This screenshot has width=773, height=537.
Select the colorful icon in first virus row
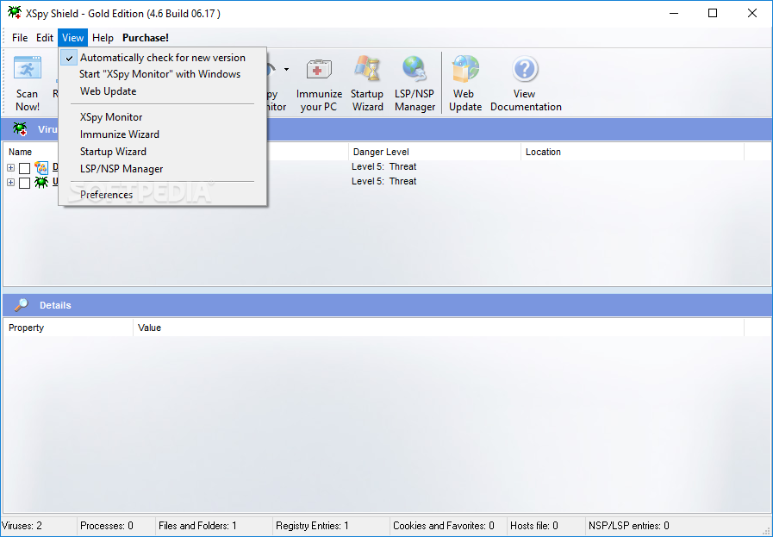(41, 168)
